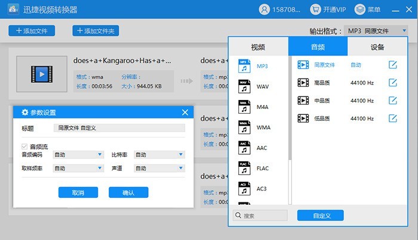Open the 比特率 dropdown
The image size is (418, 240).
[159, 155]
